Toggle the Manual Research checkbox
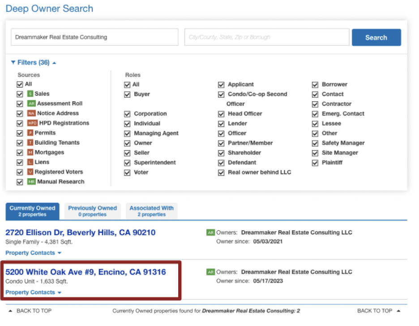Viewport: 419px width, 326px height. (20, 182)
